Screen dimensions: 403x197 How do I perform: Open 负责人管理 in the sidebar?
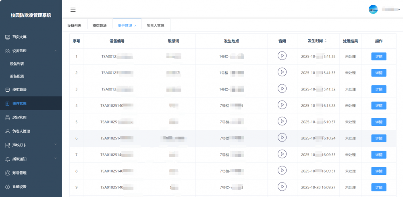tap(21, 131)
